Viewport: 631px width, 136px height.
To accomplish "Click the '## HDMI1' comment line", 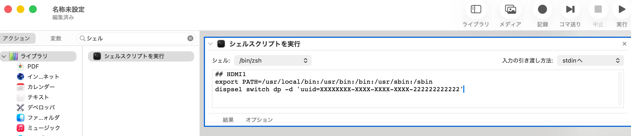I will pyautogui.click(x=231, y=74).
